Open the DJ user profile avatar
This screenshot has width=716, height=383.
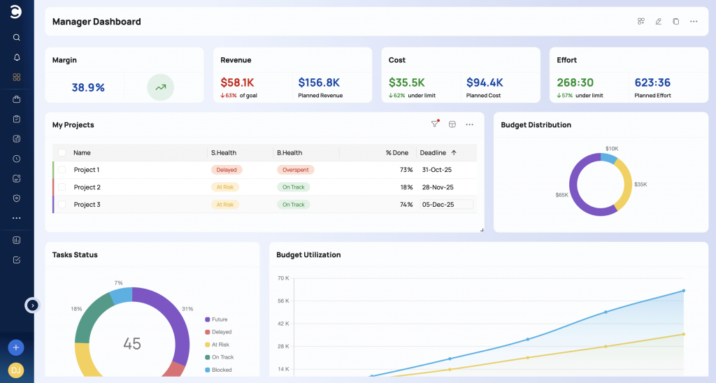click(x=16, y=370)
